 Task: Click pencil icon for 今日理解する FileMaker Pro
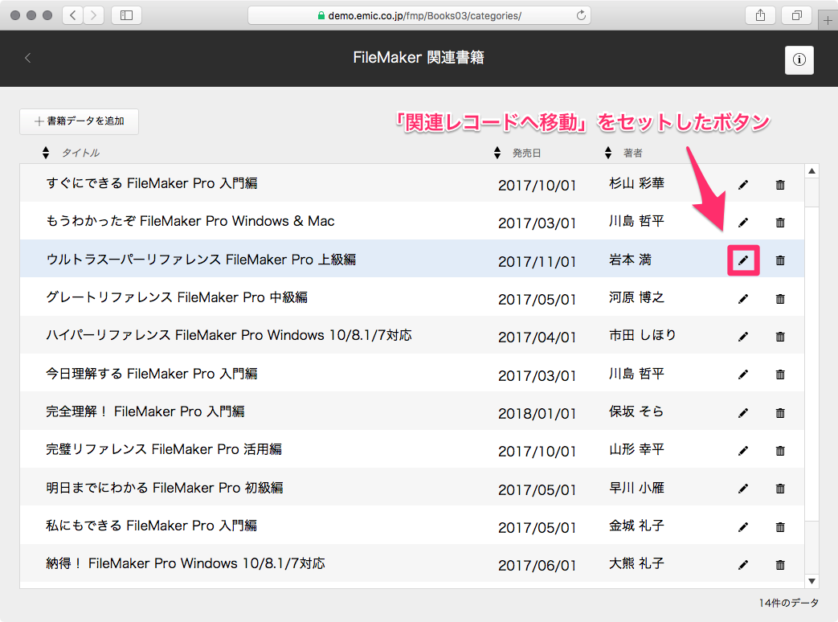743,374
